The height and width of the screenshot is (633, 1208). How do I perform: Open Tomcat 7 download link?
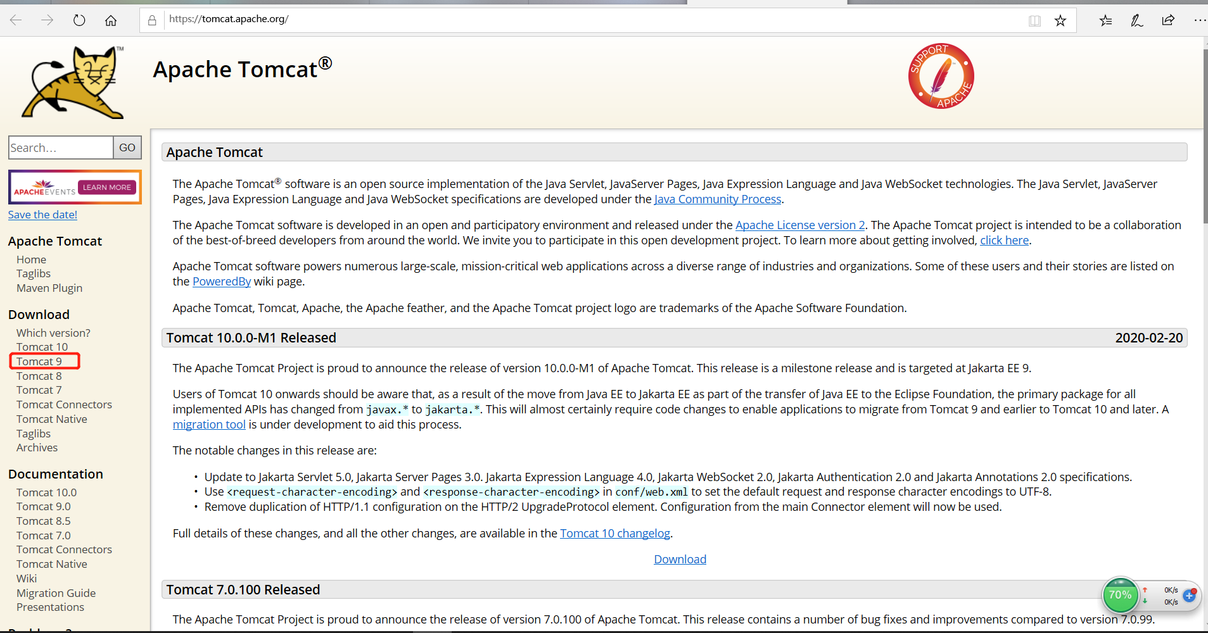[39, 390]
